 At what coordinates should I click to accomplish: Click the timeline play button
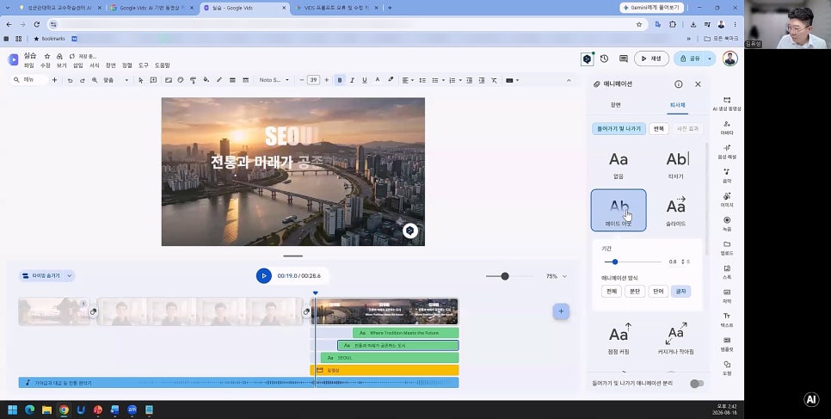[264, 276]
